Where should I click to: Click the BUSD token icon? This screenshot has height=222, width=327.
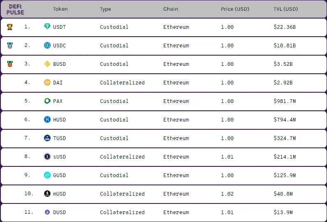point(47,64)
